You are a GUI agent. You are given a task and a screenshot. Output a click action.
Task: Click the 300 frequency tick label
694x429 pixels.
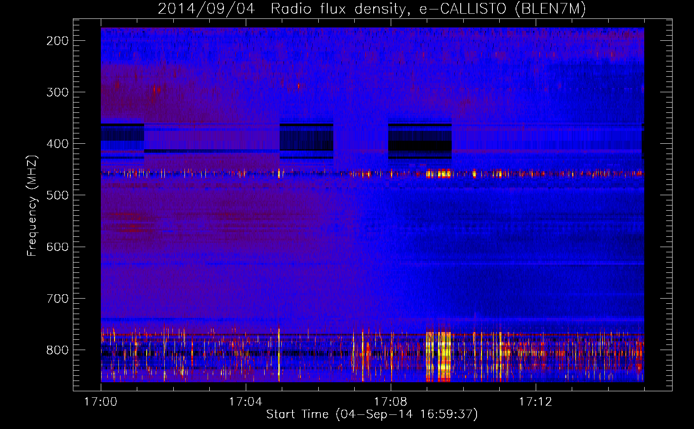coord(57,92)
